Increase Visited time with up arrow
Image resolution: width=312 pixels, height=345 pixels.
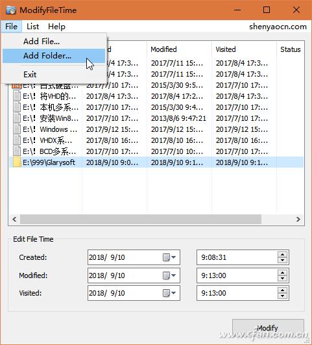coord(282,290)
